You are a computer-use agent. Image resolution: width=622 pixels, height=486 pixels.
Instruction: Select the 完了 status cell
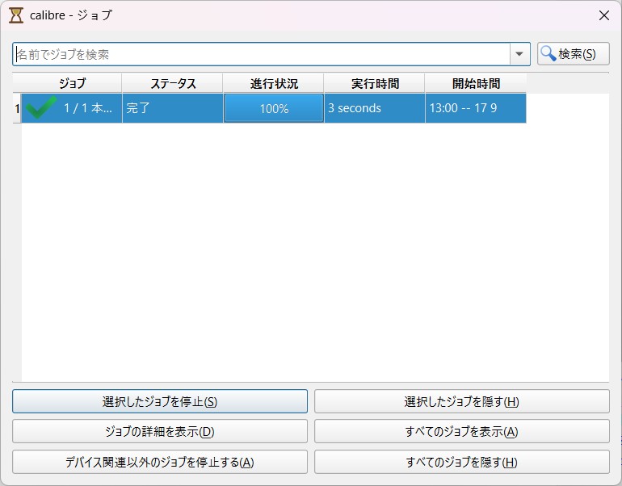173,108
